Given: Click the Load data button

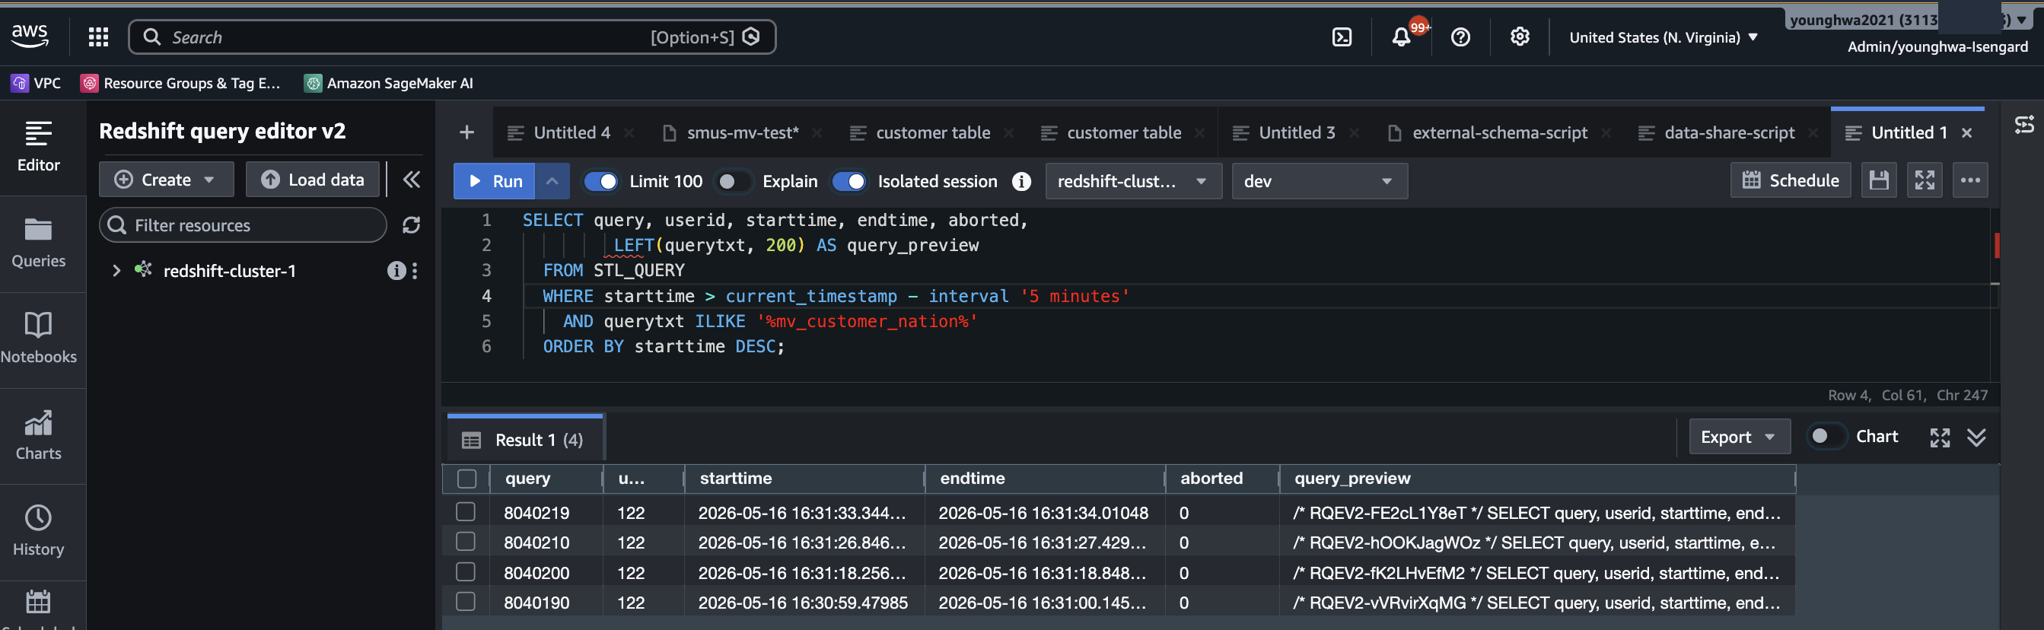Looking at the screenshot, I should tap(312, 180).
